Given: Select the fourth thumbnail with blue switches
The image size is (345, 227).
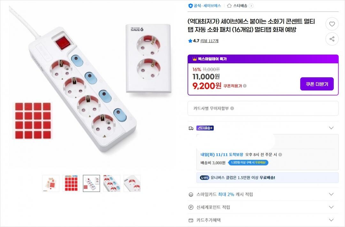Looking at the screenshot, I should 112,183.
